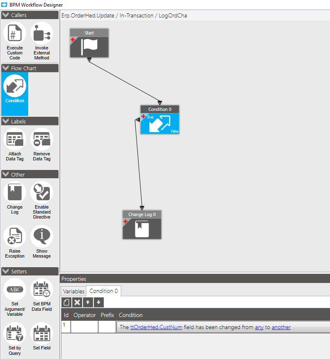The height and width of the screenshot is (359, 330).
Task: Click the Prefix cell of row 1
Action: 107,327
